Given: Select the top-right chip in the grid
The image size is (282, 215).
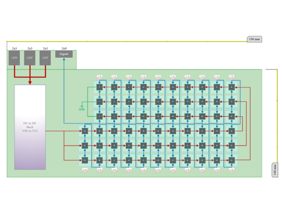Looking at the screenshot, I should [x=232, y=87].
